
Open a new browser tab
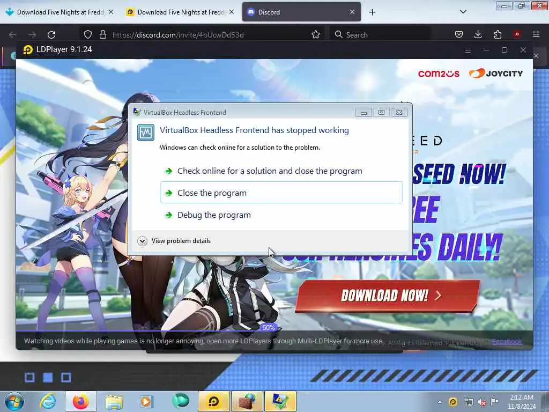(372, 12)
